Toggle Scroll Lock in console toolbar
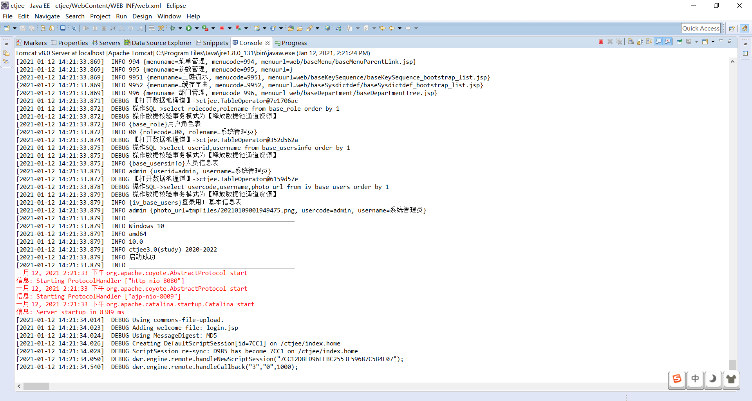 click(640, 41)
